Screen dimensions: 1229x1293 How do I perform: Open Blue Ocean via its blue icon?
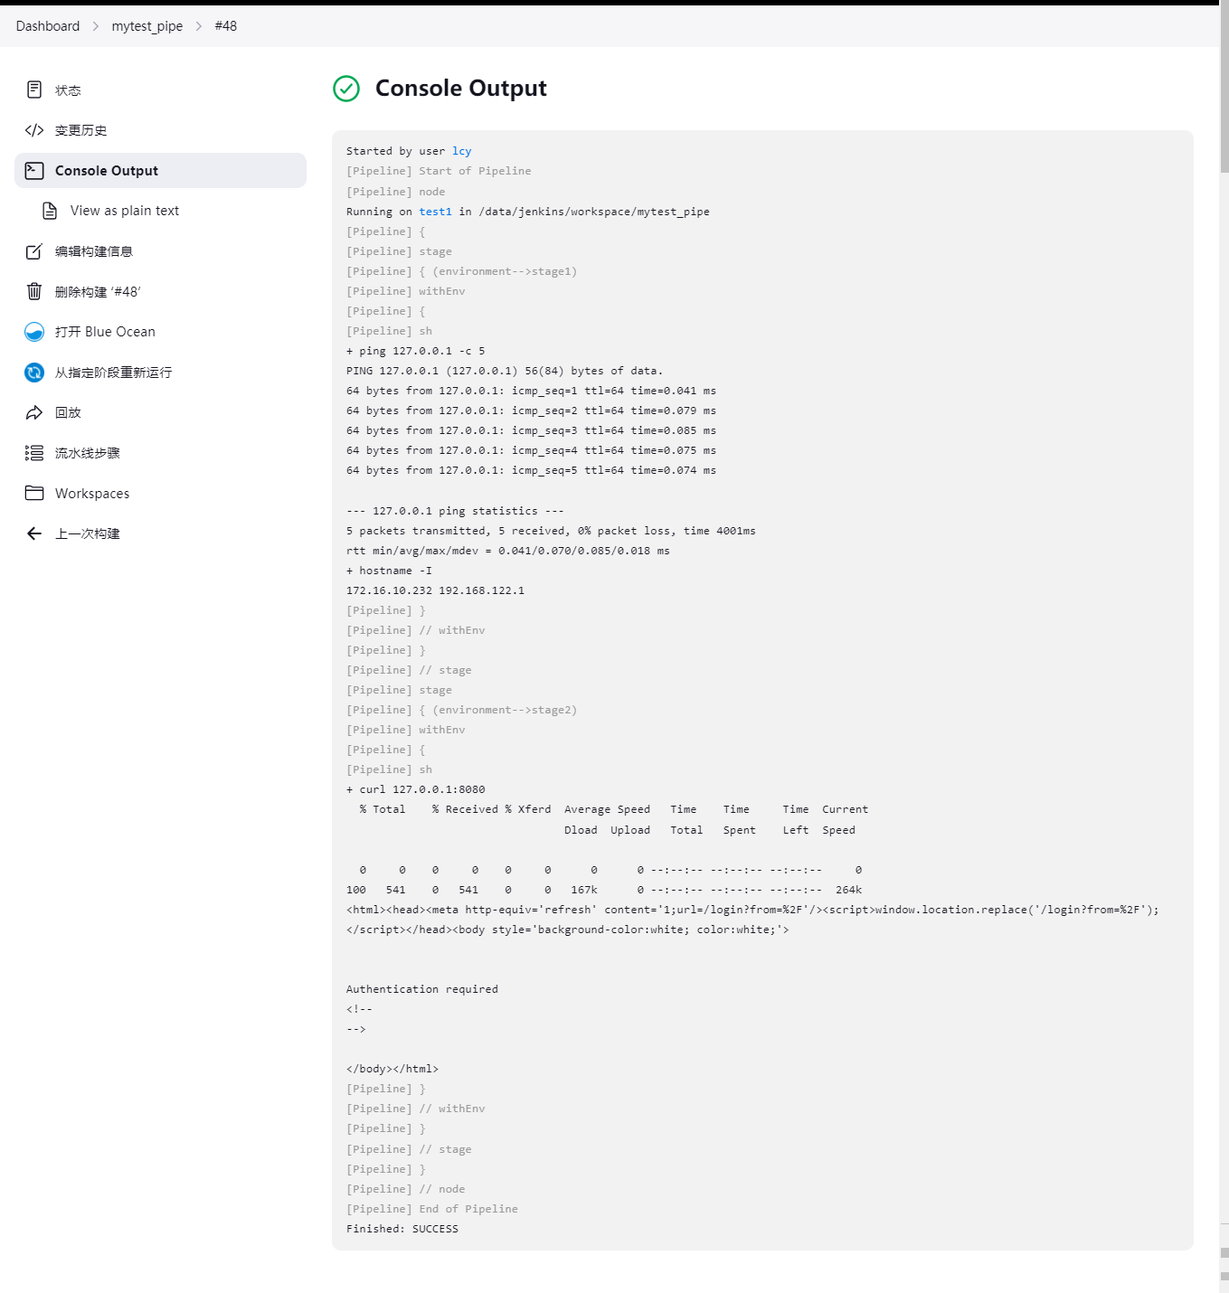34,332
